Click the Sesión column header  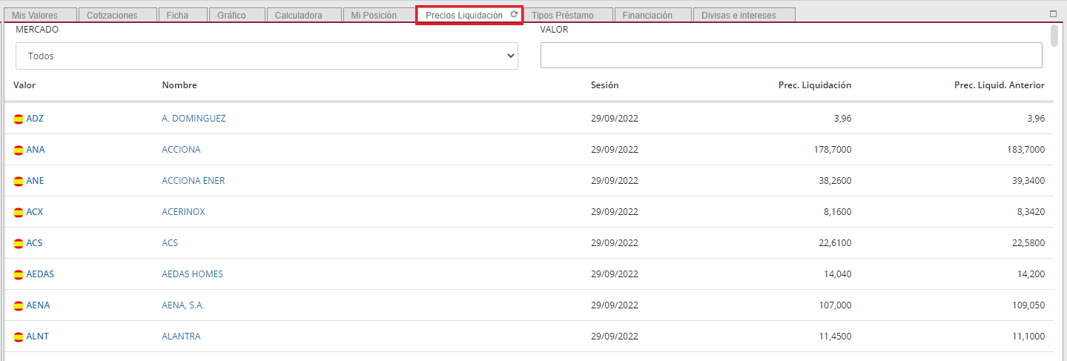(x=605, y=85)
